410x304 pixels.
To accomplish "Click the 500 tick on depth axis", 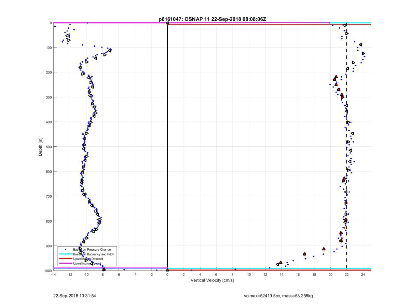I will [x=49, y=147].
